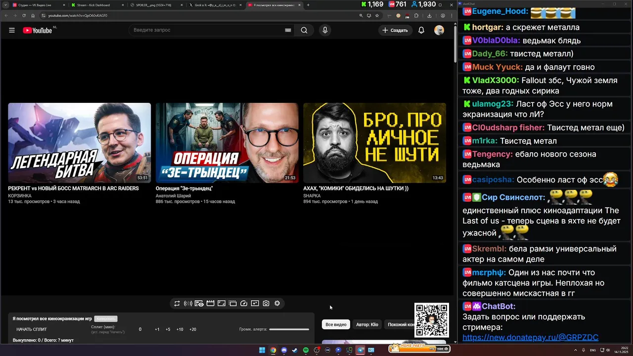Open the РЕКРЕНТ vs НОВЫЙ БОСС video thumbnail

pyautogui.click(x=79, y=143)
